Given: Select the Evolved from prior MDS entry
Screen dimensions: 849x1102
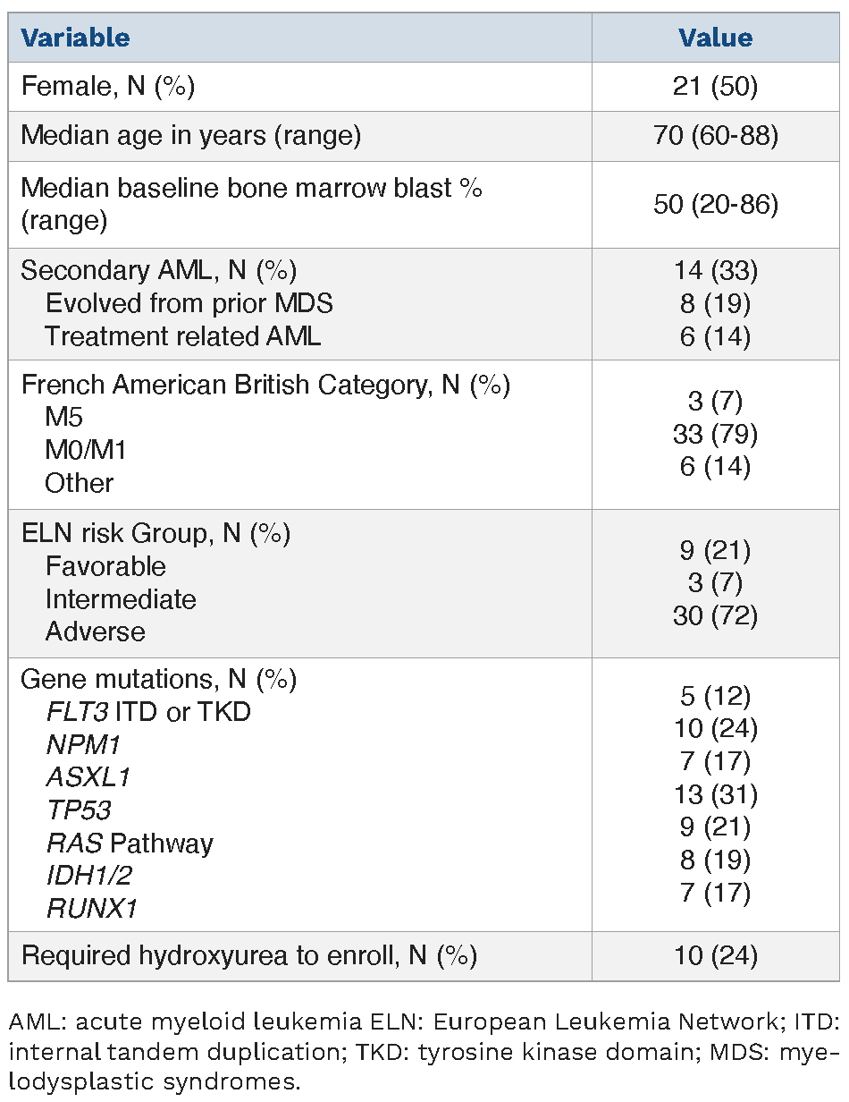Looking at the screenshot, I should click(x=189, y=303).
